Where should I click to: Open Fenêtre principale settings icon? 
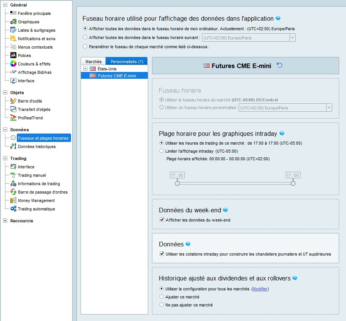[x=13, y=13]
